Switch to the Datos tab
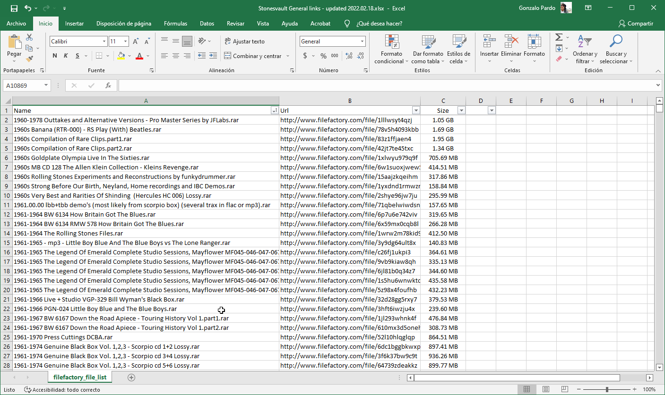The image size is (665, 395). (x=207, y=24)
